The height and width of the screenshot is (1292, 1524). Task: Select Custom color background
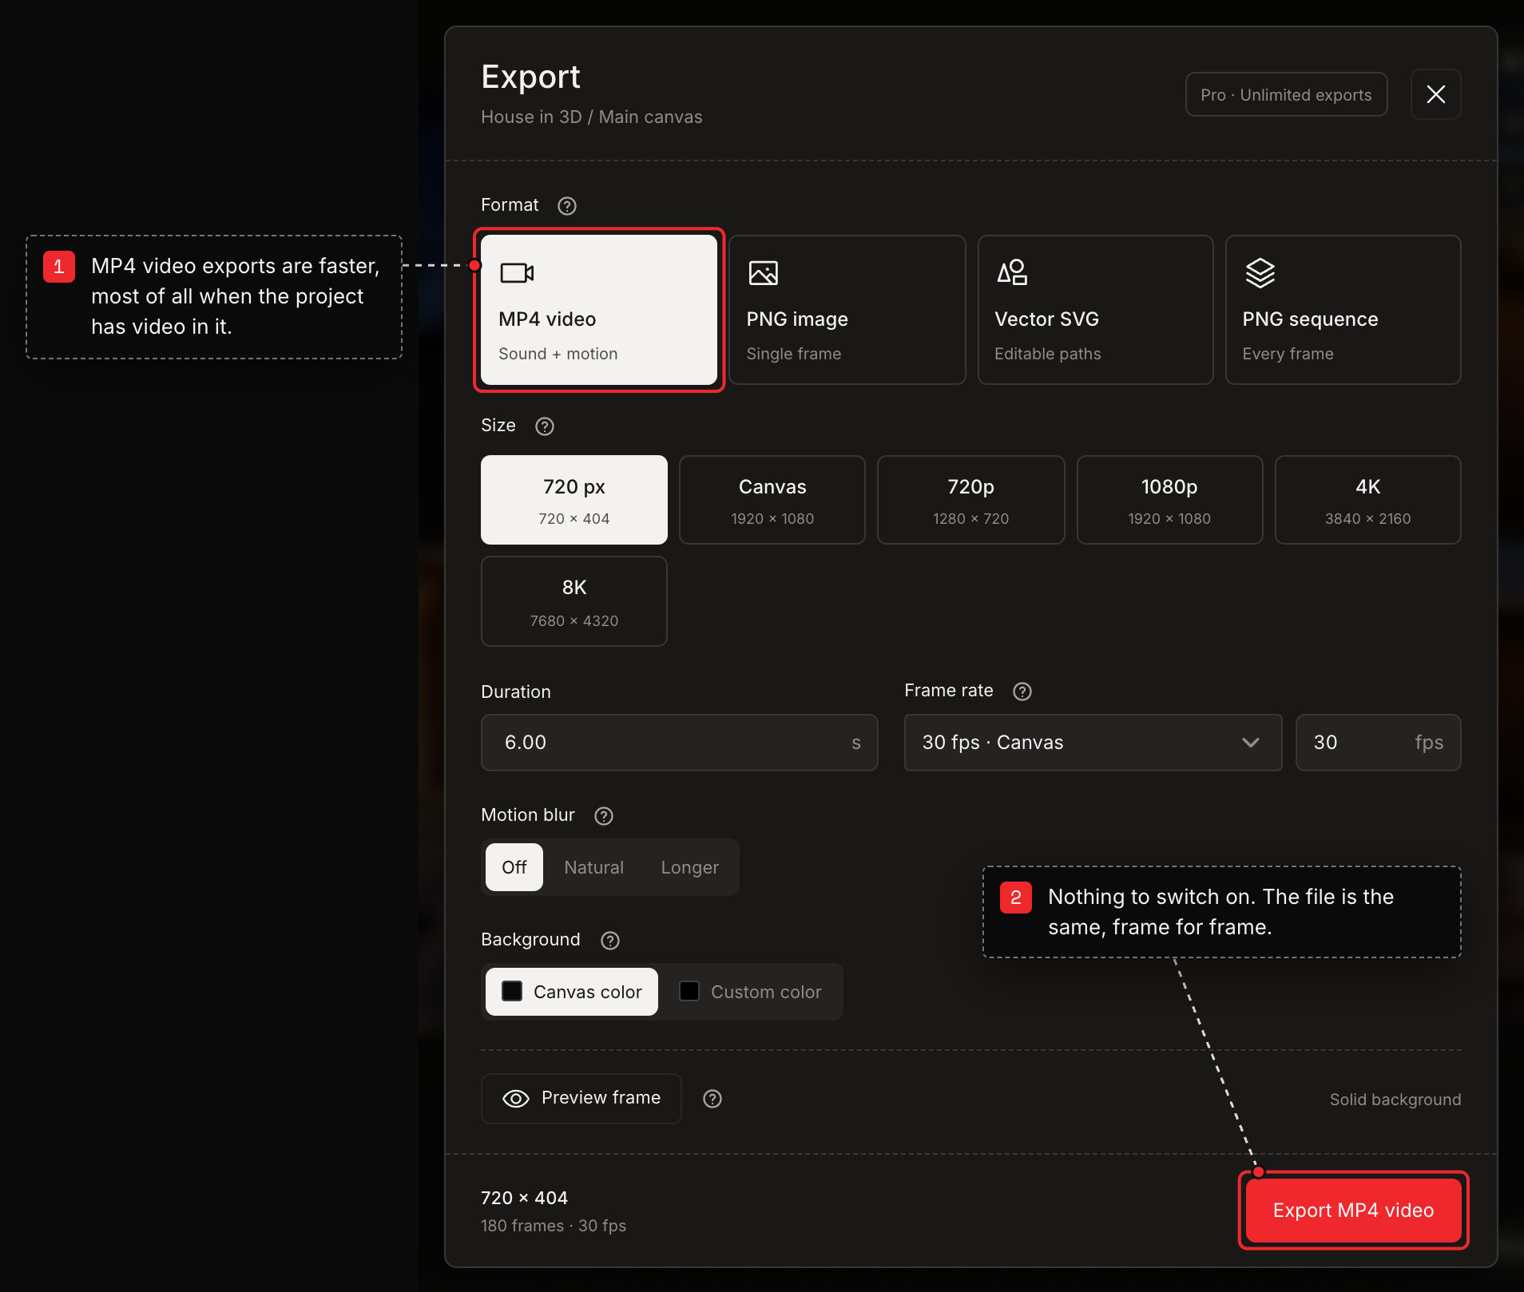[750, 992]
